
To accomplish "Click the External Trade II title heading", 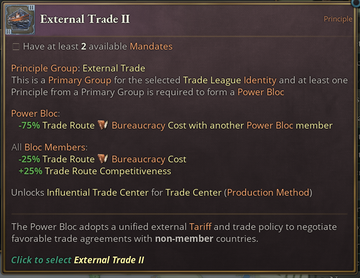I will click(85, 19).
